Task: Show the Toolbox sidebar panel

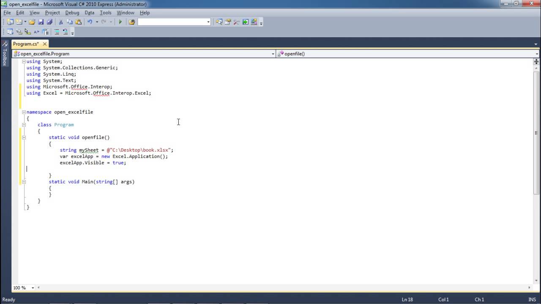Action: [x=5, y=55]
